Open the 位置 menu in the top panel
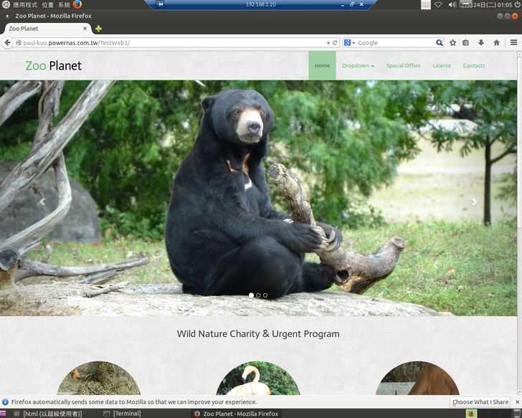This screenshot has height=418, width=522. pos(47,4)
